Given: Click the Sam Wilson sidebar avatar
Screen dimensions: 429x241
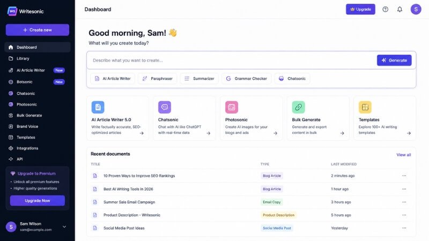Looking at the screenshot, I should point(11,227).
